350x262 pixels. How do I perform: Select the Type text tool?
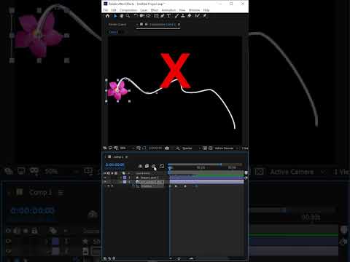pos(168,16)
